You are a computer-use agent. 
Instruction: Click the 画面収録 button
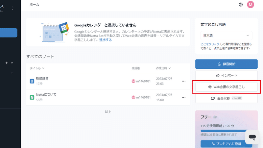(x=226, y=98)
